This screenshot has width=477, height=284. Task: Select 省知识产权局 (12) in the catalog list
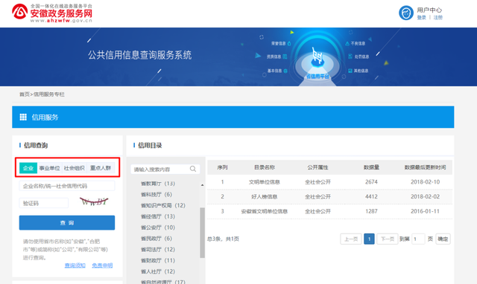[163, 205]
